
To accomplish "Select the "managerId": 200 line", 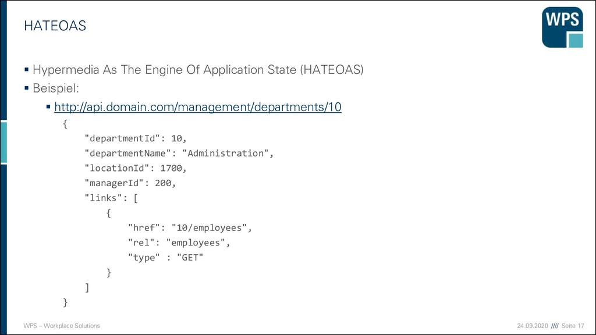I will (x=130, y=183).
